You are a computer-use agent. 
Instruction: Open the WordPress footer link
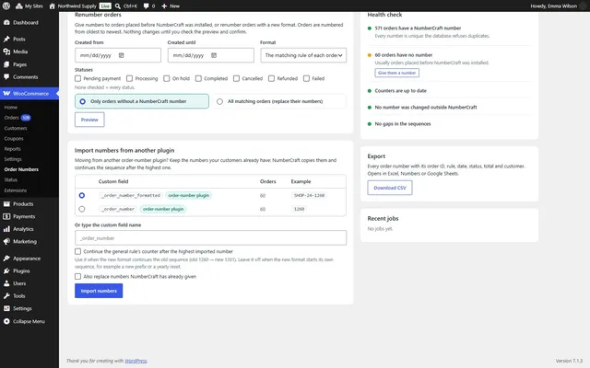coord(136,361)
